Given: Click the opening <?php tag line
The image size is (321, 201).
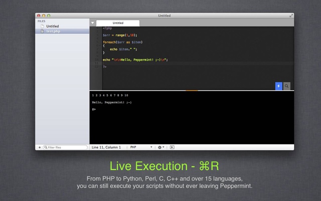Looking at the screenshot, I should click(x=107, y=28).
